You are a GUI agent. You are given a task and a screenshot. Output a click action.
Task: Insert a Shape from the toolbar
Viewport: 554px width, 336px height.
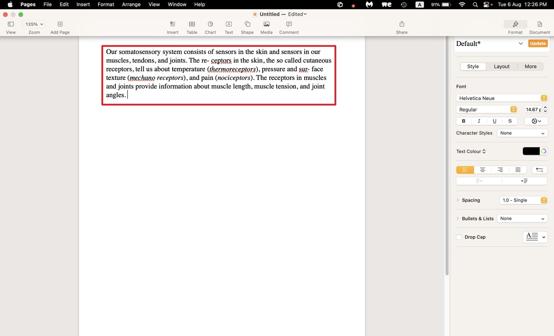pos(247,28)
